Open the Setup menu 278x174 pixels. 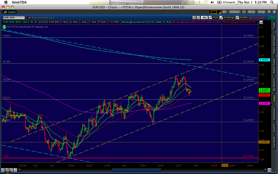point(261,12)
